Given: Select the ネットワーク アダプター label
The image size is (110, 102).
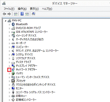Looking at the screenshot, I should 26,70.
